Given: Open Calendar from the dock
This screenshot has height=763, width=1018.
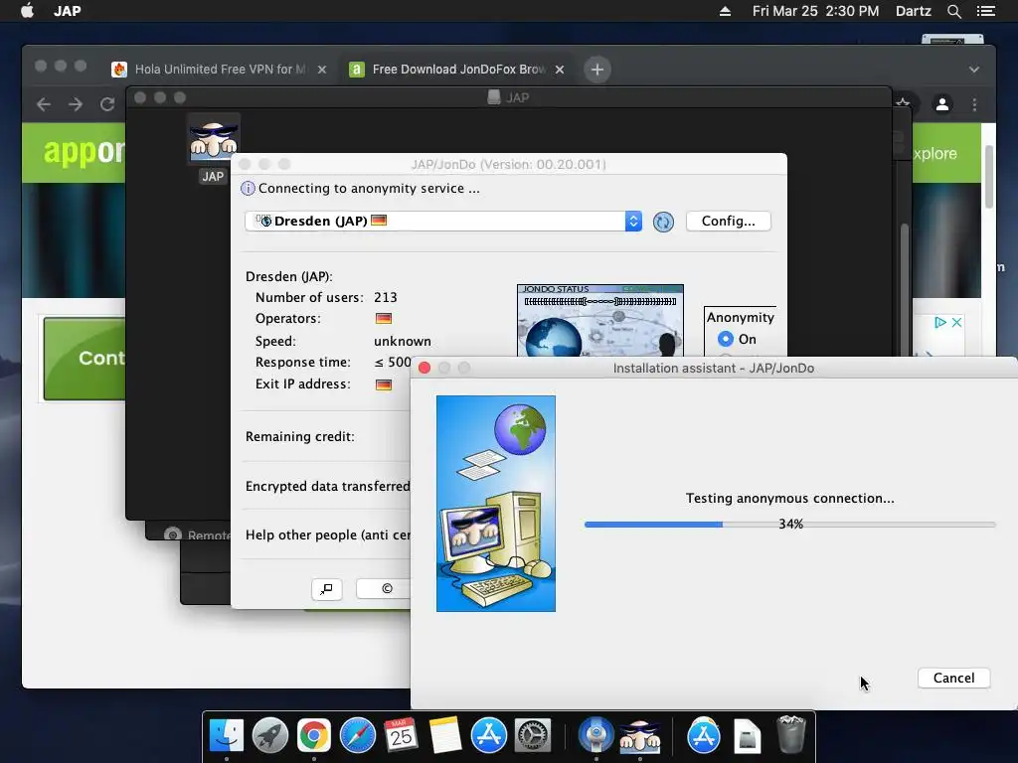Looking at the screenshot, I should pyautogui.click(x=401, y=736).
